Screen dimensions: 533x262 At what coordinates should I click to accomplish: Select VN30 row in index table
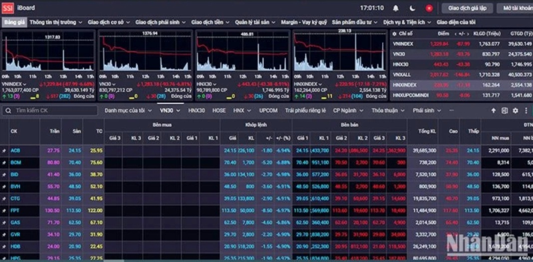click(x=461, y=54)
